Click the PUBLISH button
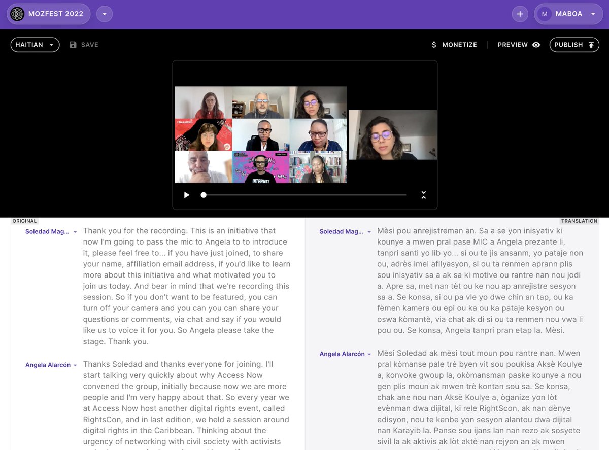Image resolution: width=609 pixels, height=450 pixels. [574, 45]
